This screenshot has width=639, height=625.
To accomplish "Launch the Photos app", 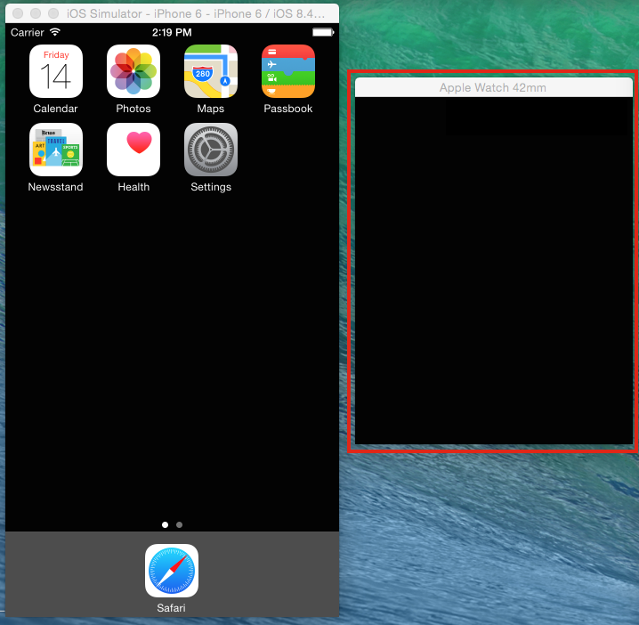I will [x=133, y=71].
